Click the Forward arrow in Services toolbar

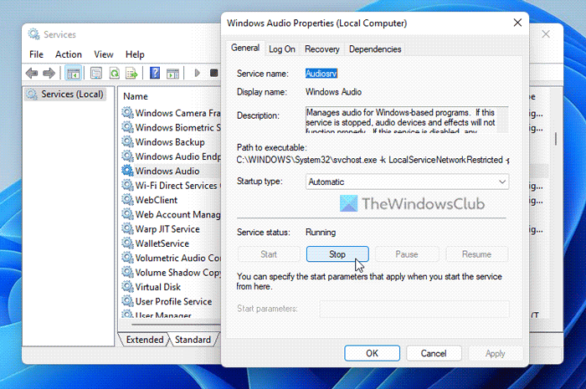point(49,73)
